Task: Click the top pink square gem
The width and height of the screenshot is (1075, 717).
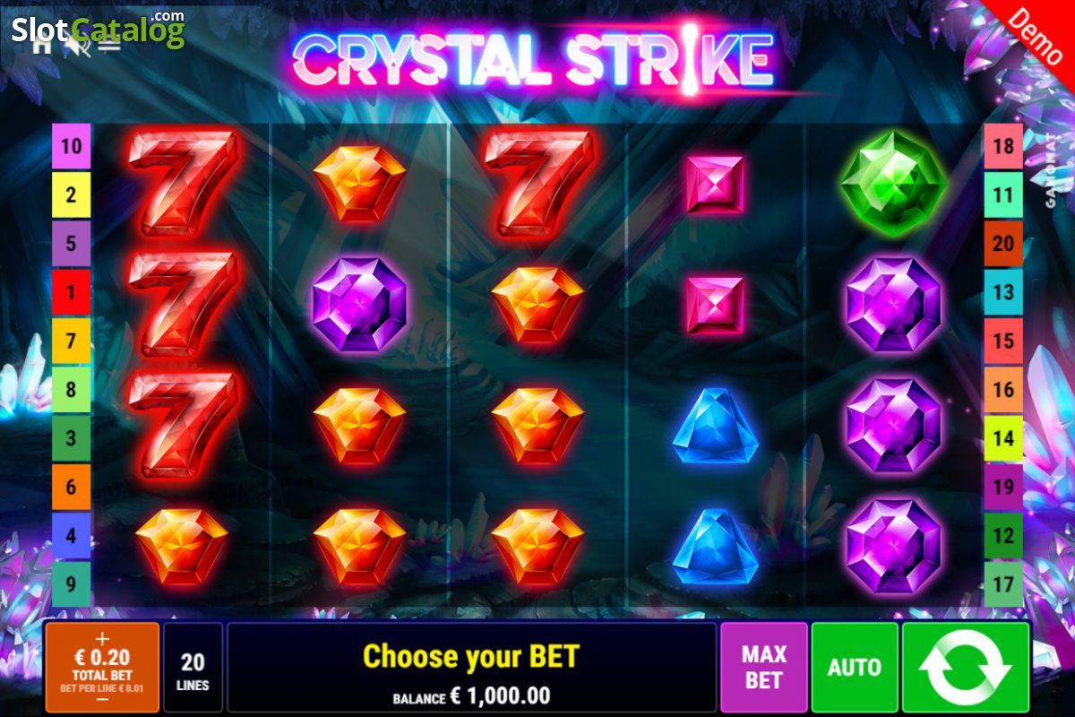Action: [x=715, y=185]
